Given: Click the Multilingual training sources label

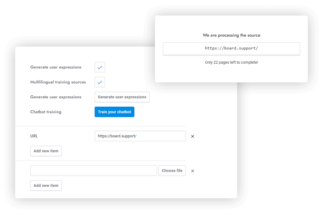Looking at the screenshot, I should coord(58,82).
